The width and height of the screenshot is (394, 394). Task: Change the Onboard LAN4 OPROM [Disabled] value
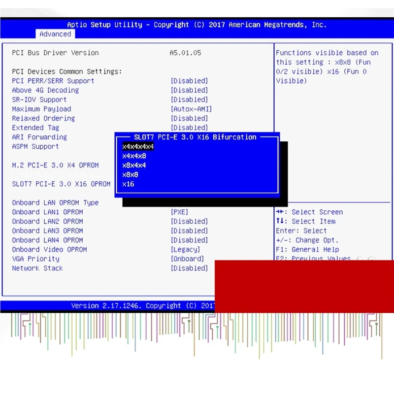point(190,240)
